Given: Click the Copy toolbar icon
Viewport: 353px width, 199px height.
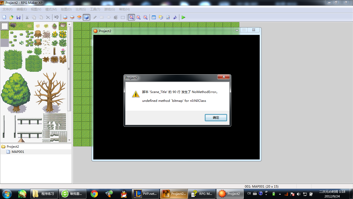Looking at the screenshot, I should click(34, 17).
